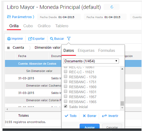Select the Etiquetas tab in filter popup

point(86,51)
